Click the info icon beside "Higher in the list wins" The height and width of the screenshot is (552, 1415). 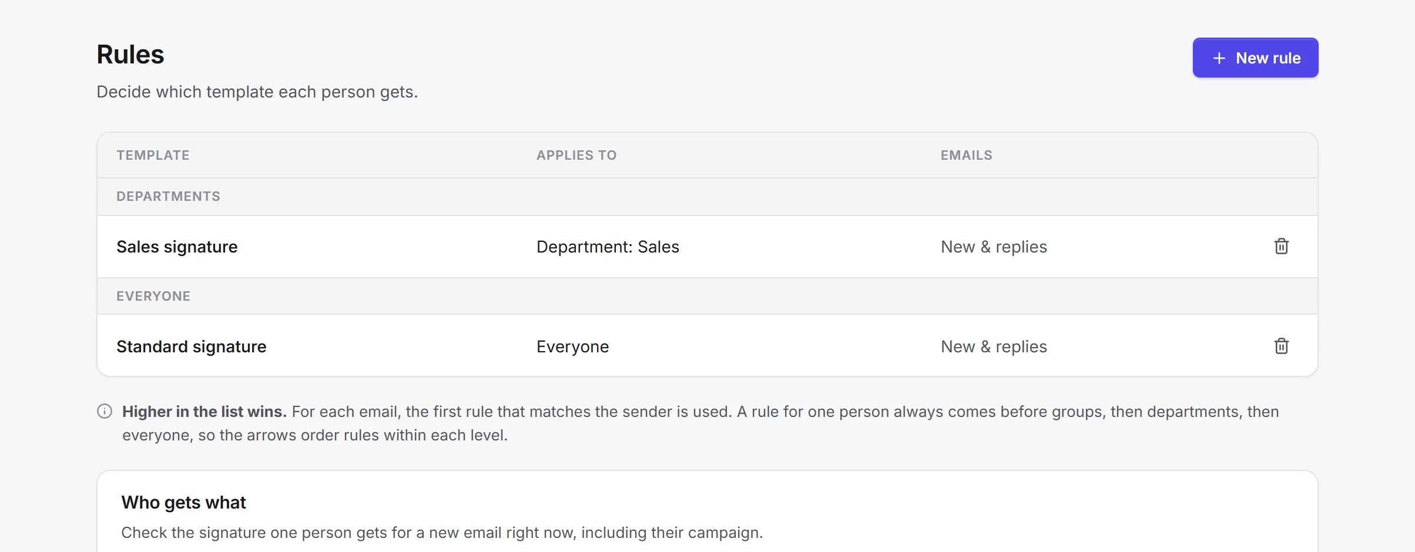[x=105, y=411]
